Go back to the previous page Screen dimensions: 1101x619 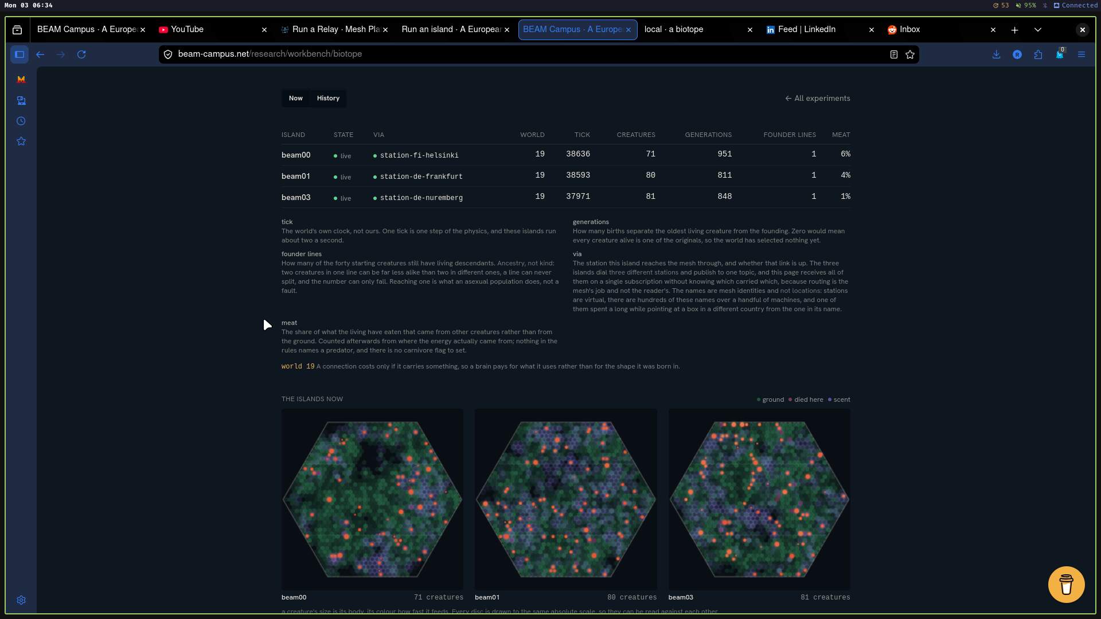(40, 54)
